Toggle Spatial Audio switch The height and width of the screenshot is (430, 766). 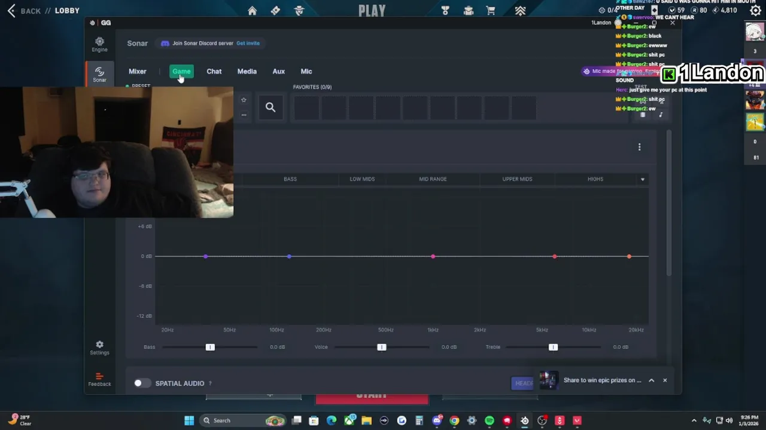pos(142,383)
